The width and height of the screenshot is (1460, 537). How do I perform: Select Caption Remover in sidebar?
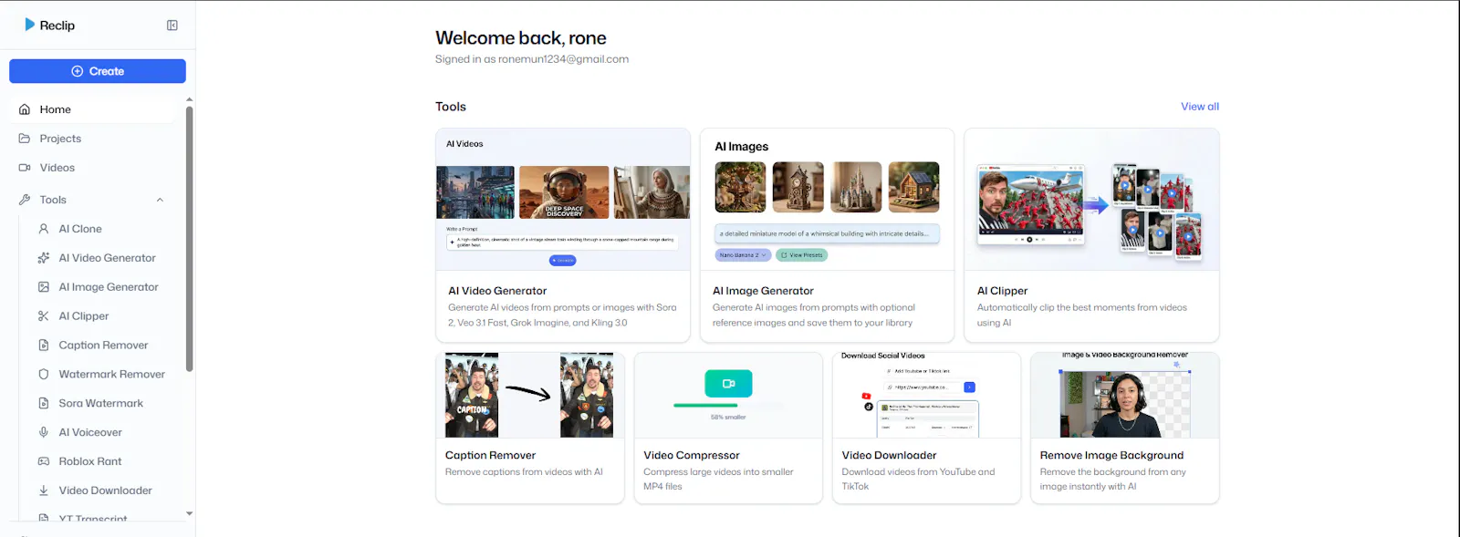(x=102, y=346)
